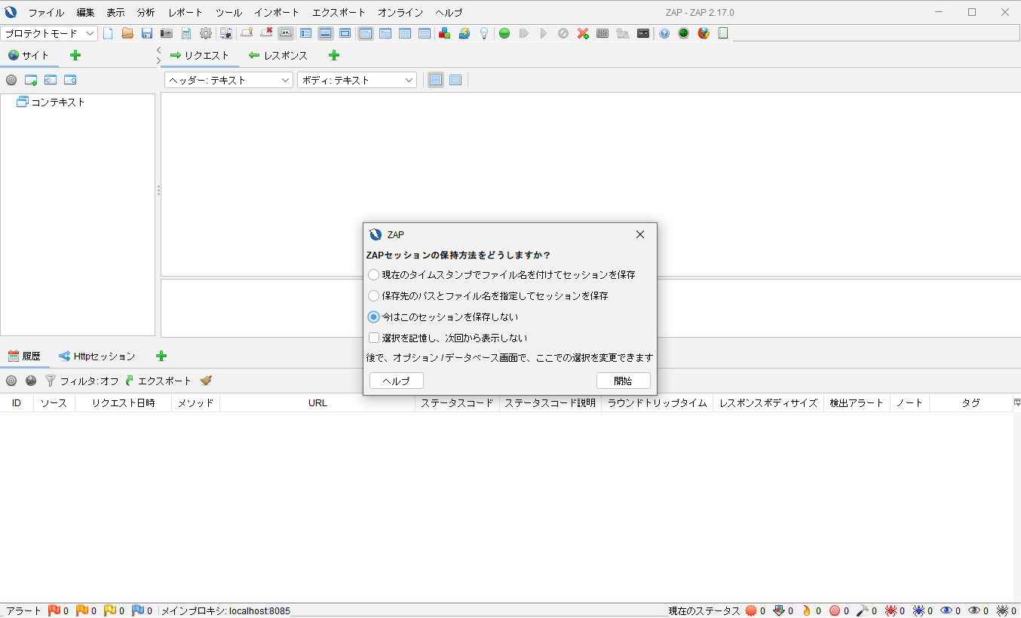Click the session snapshot camera icon
The image size is (1021, 618).
[x=167, y=33]
